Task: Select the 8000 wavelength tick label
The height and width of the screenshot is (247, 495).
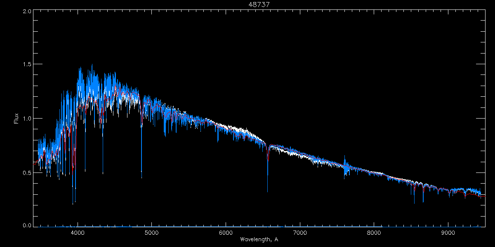Action: pos(374,232)
